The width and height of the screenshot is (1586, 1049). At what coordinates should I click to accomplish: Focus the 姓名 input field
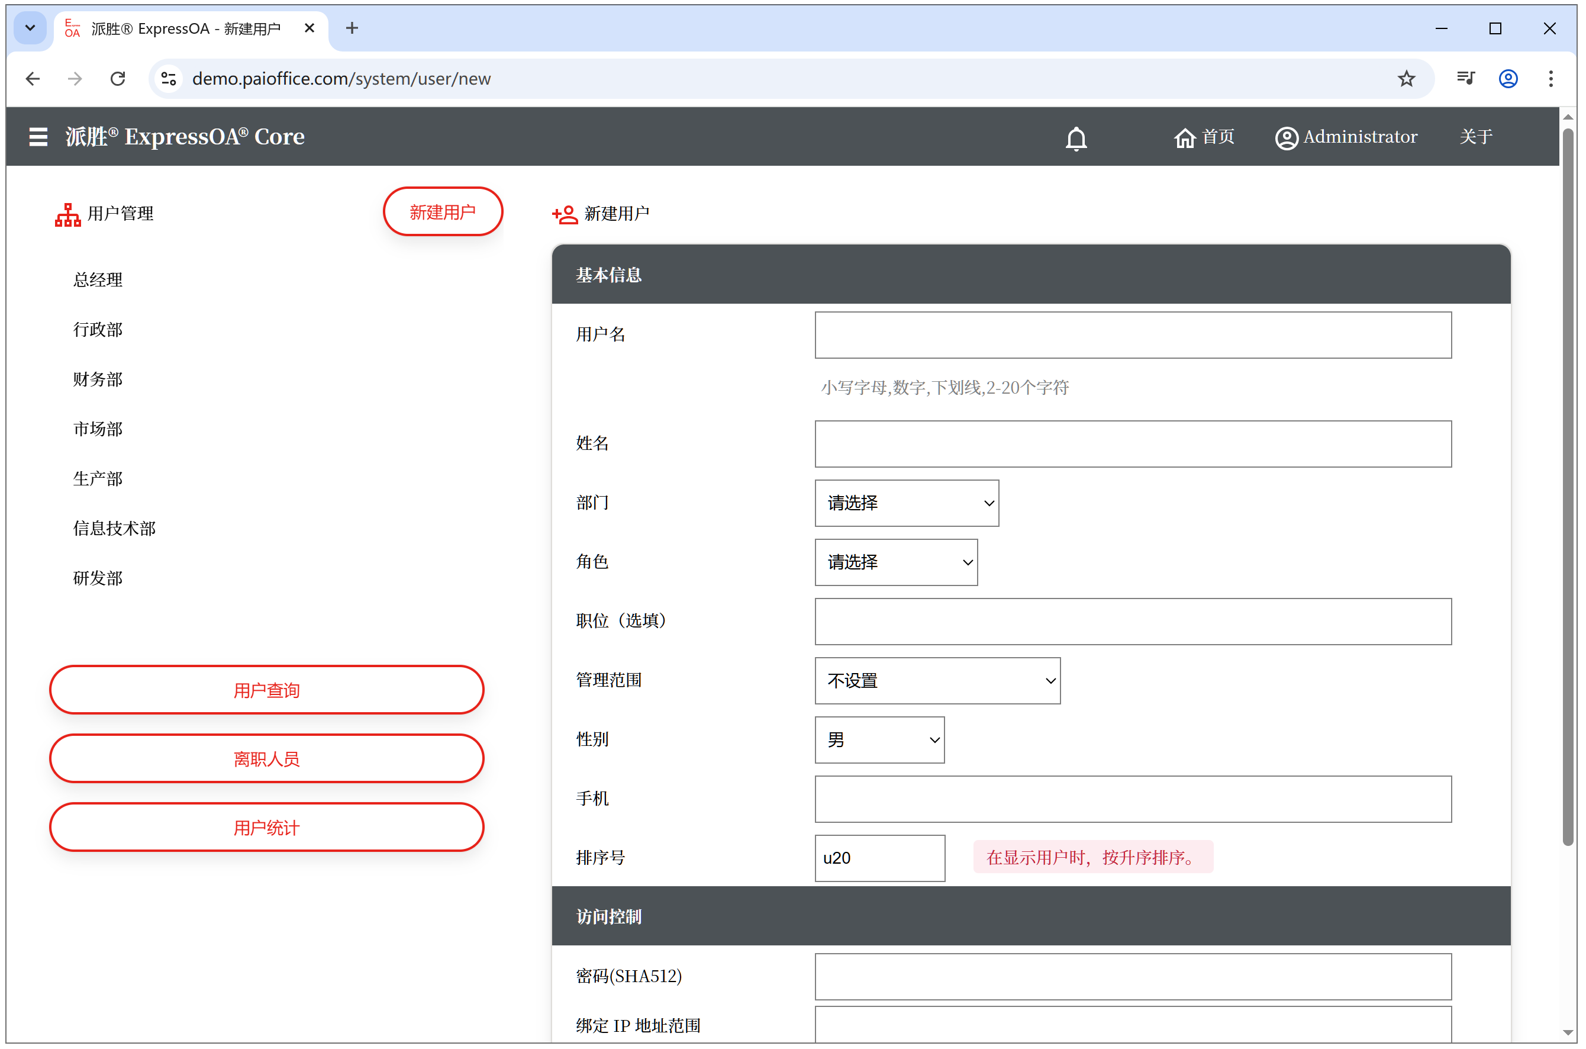click(x=1133, y=443)
